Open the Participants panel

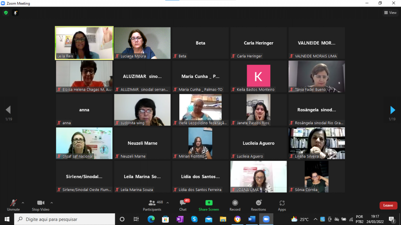tap(152, 205)
